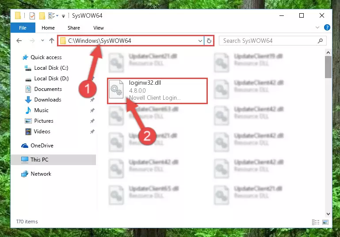Go forward with the Forward arrow
340x237 pixels.
coord(32,41)
